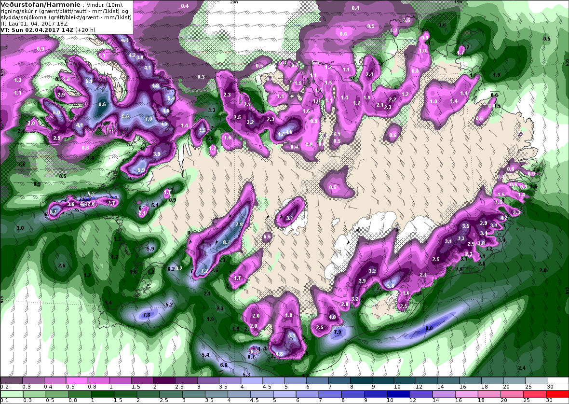Click the 5.3 value at the bottom map edge

pyautogui.click(x=246, y=375)
